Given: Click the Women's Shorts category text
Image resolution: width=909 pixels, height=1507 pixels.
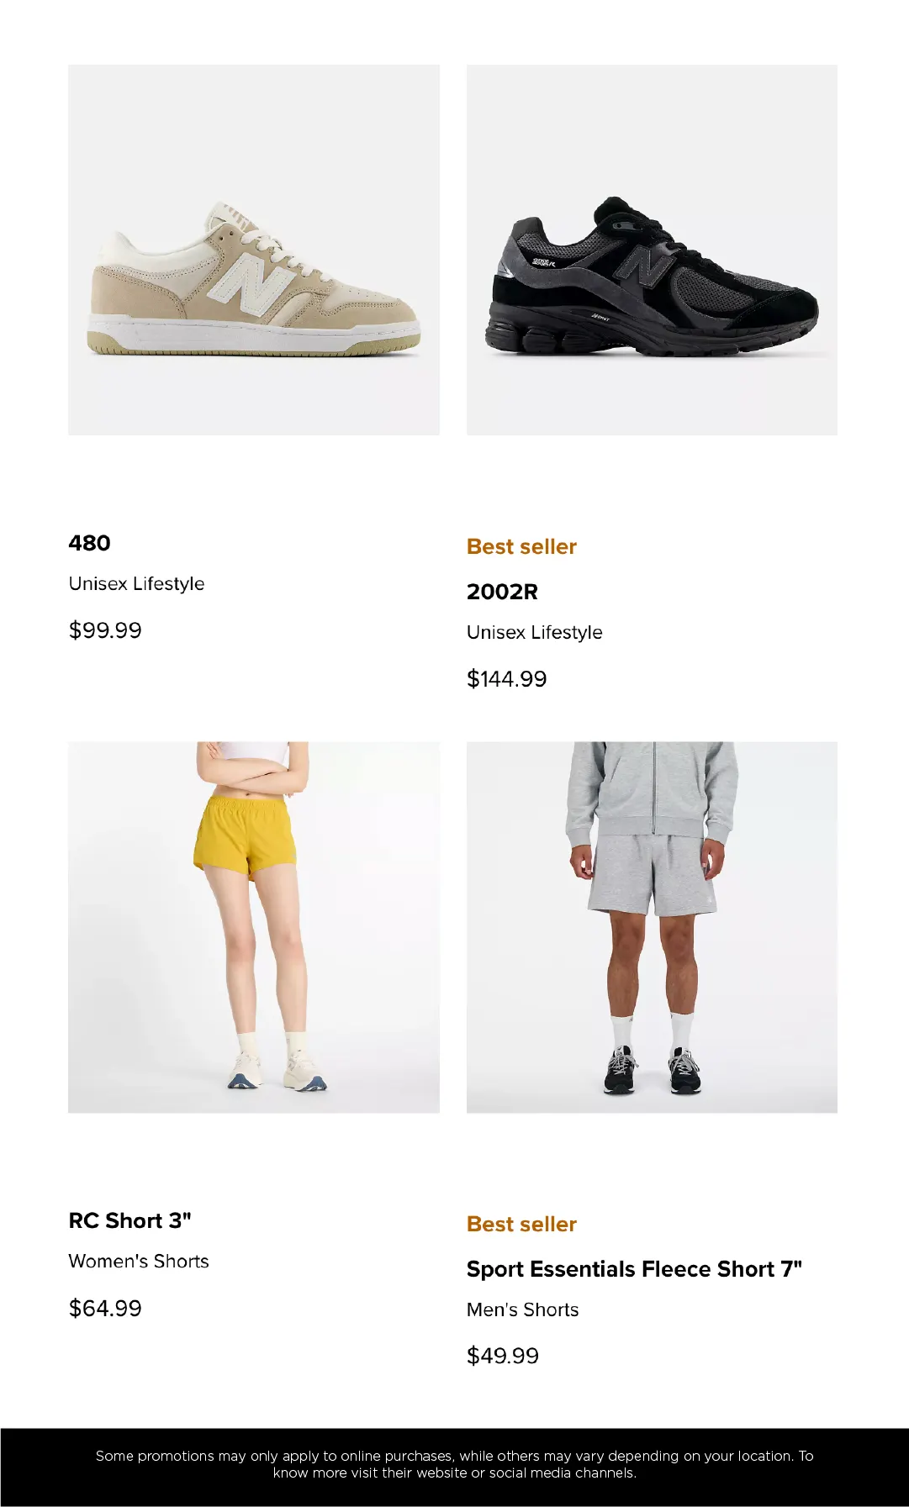Looking at the screenshot, I should tap(139, 1261).
